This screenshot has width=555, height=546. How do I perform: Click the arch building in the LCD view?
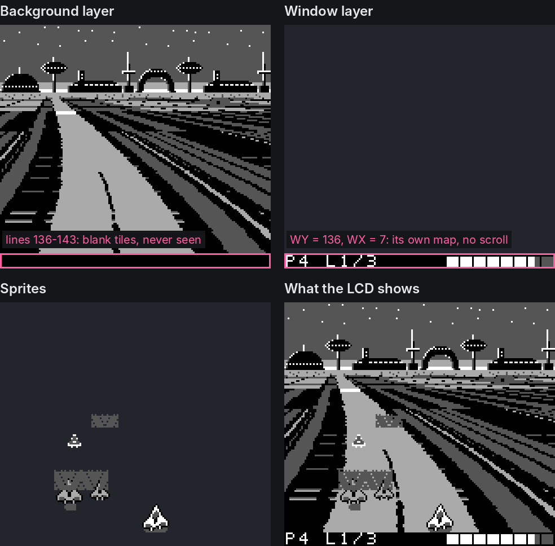[441, 358]
